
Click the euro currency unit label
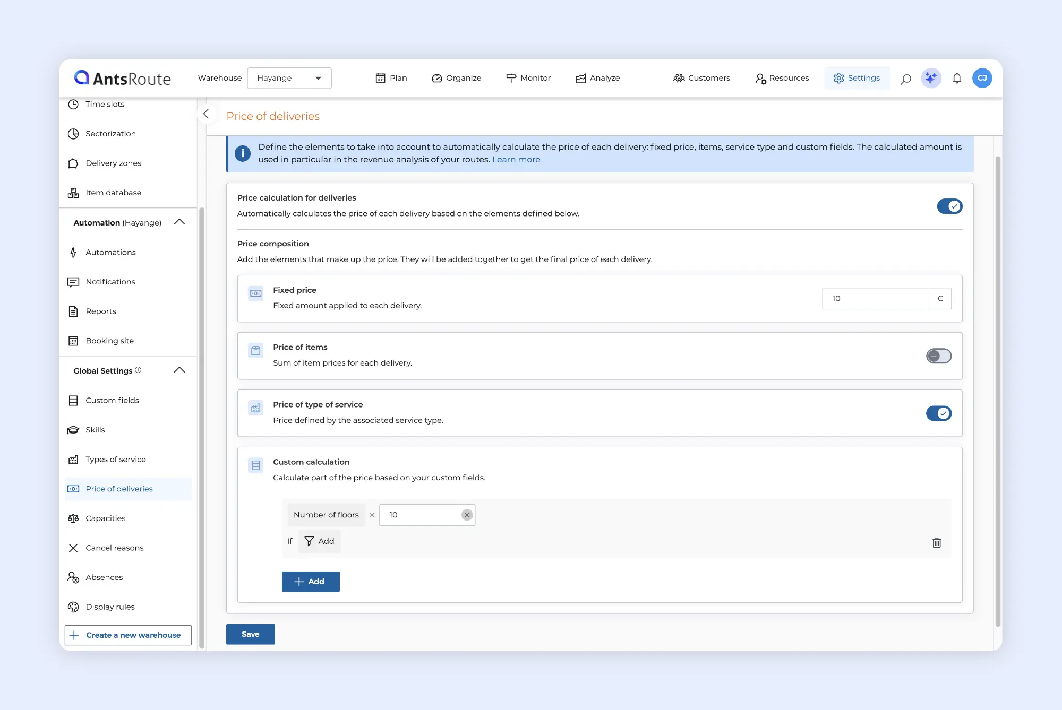click(x=940, y=298)
